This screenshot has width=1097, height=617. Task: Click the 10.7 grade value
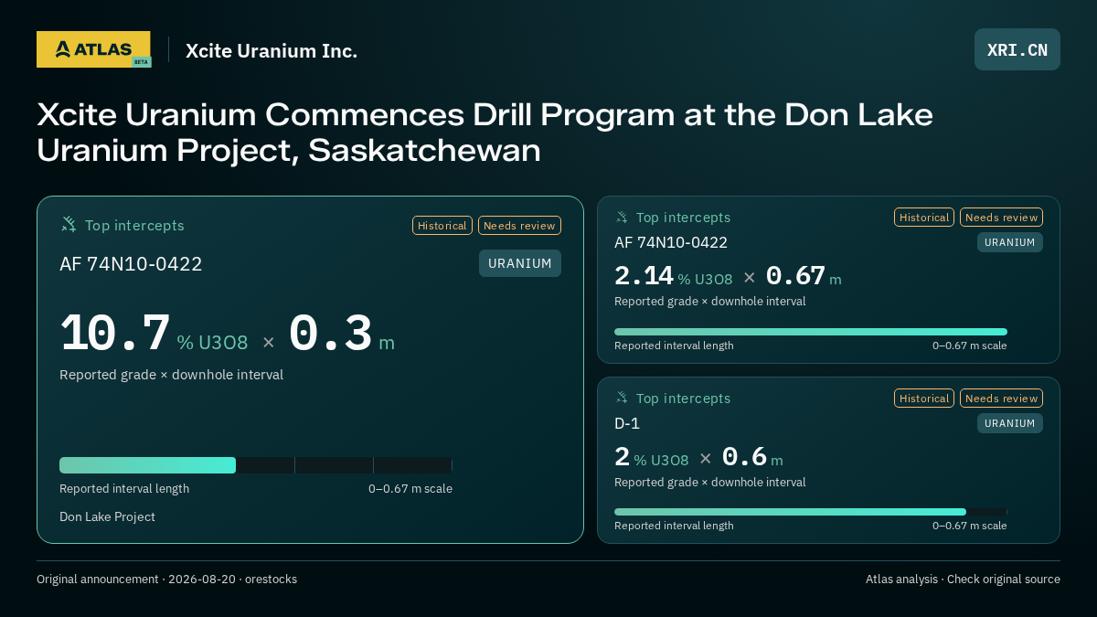coord(115,334)
